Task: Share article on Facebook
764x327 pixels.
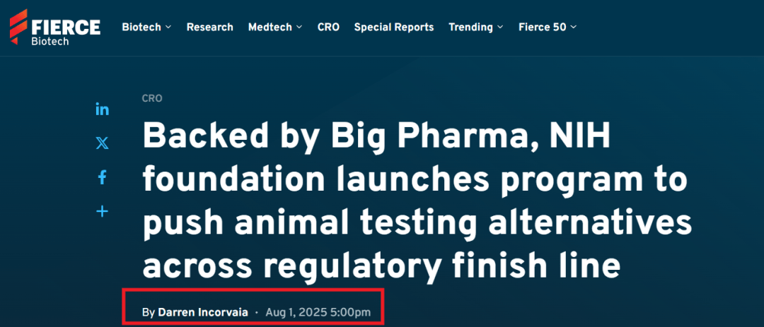Action: pos(103,177)
